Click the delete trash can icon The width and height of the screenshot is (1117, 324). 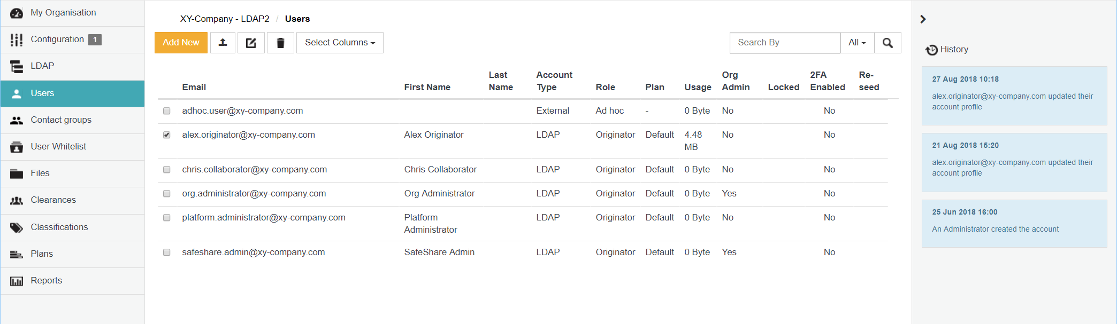280,43
